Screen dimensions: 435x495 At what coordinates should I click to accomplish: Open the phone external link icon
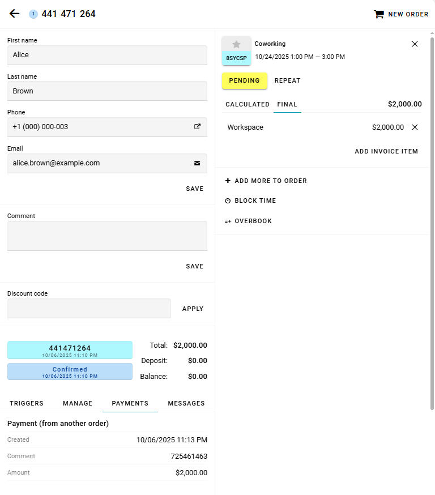pyautogui.click(x=197, y=127)
